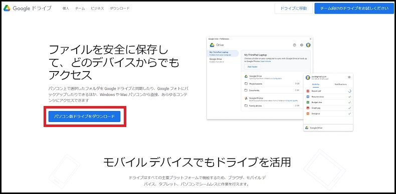Click the 'Project assets' folder name

coord(256,83)
